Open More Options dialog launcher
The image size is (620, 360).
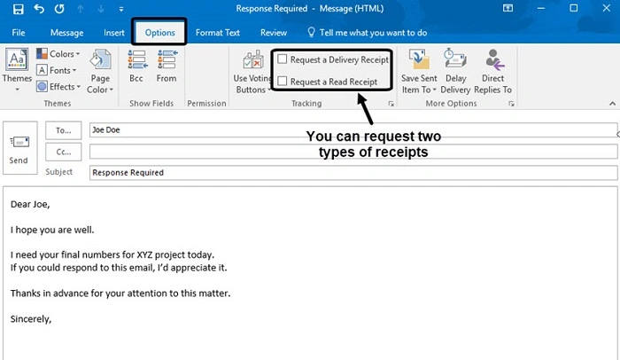click(x=511, y=104)
